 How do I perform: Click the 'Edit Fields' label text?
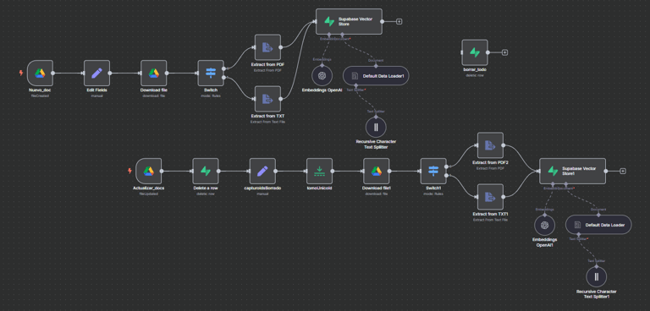(x=96, y=90)
